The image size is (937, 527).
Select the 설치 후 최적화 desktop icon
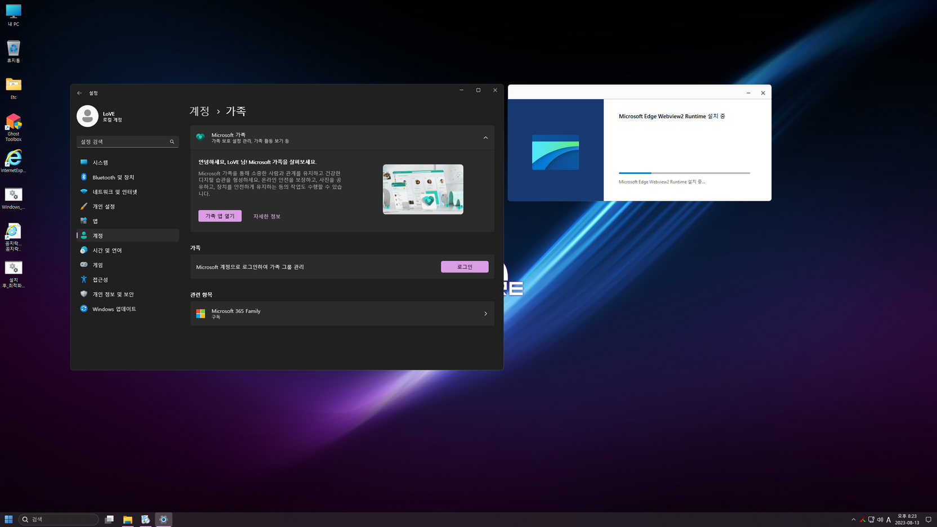(14, 274)
